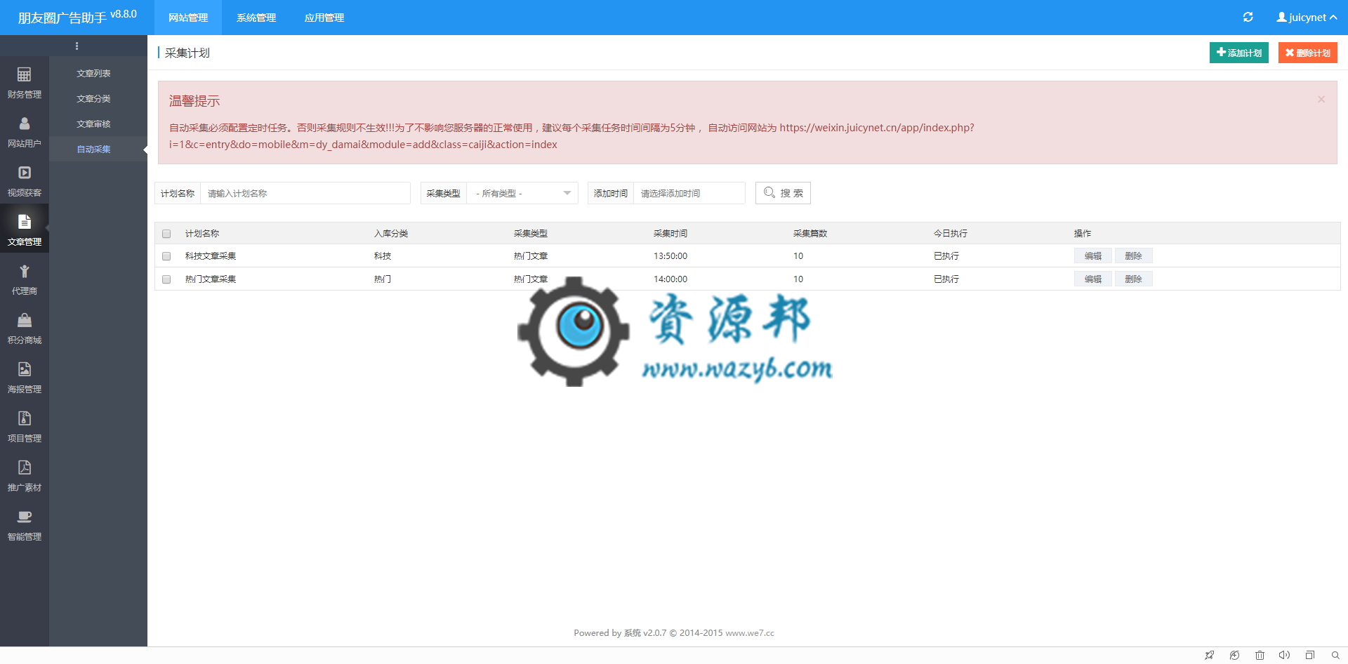Click the 删除计划 button
1348x664 pixels.
(1307, 53)
